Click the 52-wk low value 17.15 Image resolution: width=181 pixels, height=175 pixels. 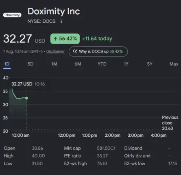(x=172, y=164)
